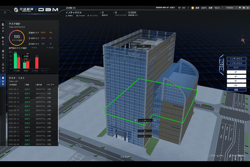Open the 設備 equipment sidebar tab
Screen dimensions: 250x167
coord(3,54)
